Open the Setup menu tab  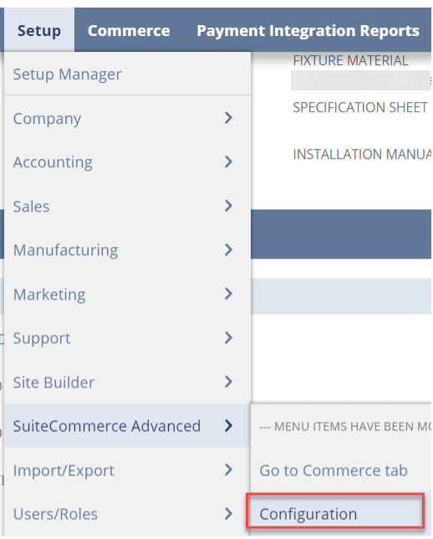point(39,30)
